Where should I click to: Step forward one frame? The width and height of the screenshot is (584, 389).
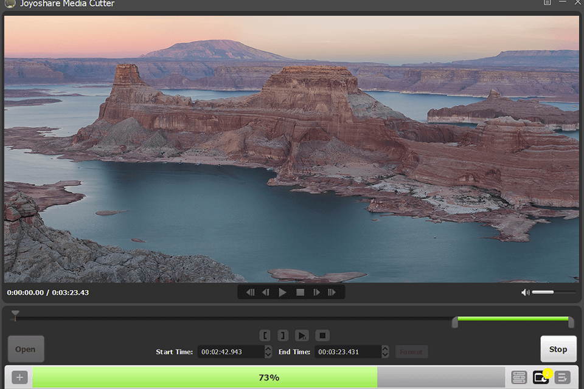[317, 292]
